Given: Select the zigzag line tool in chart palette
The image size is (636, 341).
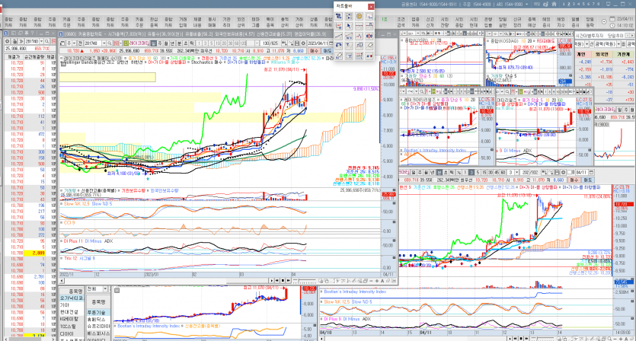Looking at the screenshot, I should (x=359, y=36).
